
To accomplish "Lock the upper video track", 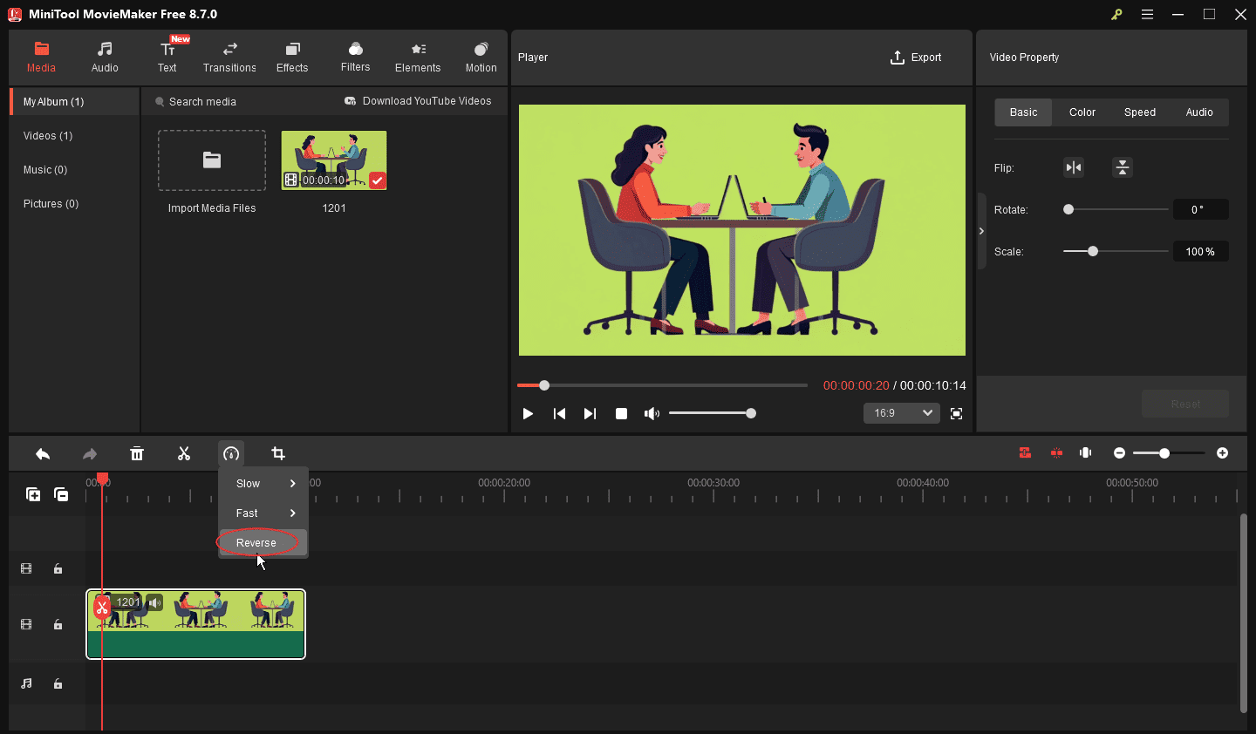I will click(x=58, y=569).
